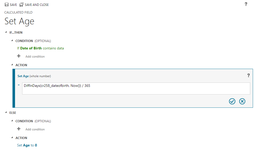The height and width of the screenshot is (164, 254).
Task: Click the plus icon under the IF condition
Action: [x=19, y=56]
